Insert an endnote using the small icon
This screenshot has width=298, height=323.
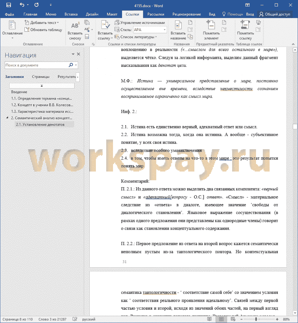pos(87,23)
